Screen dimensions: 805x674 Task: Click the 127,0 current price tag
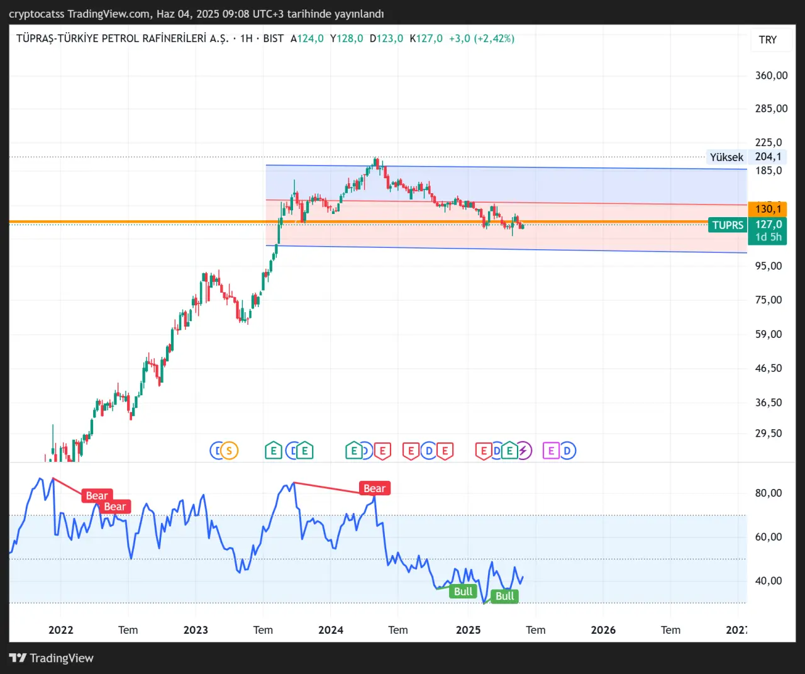[x=768, y=225]
